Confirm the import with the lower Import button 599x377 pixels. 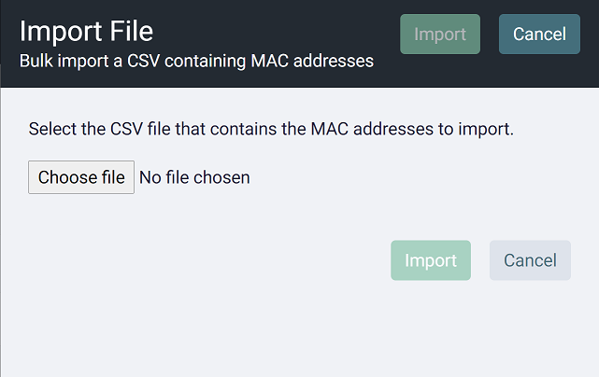click(x=431, y=260)
